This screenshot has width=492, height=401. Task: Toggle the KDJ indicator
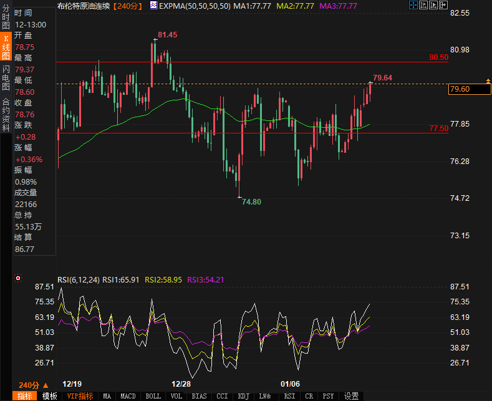(x=243, y=396)
